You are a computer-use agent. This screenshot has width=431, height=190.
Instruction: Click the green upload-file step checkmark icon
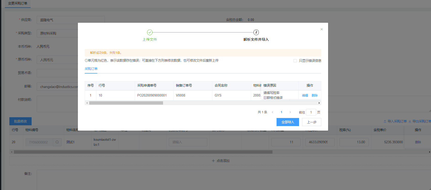coord(150,32)
